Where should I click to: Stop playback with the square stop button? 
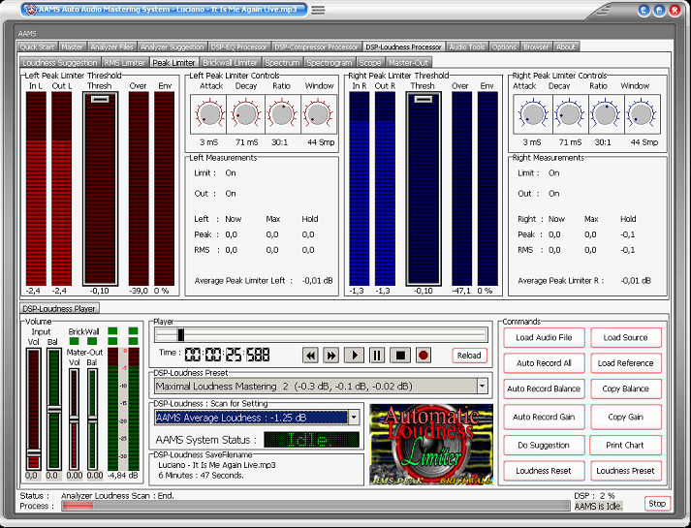400,355
